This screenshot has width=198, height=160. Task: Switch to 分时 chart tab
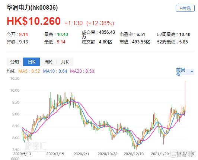point(15,62)
